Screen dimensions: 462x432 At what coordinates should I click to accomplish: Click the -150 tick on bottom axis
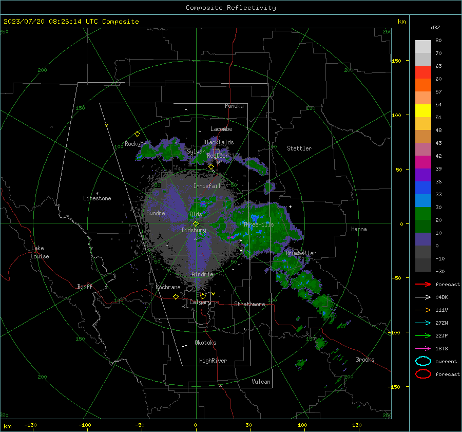[30, 425]
